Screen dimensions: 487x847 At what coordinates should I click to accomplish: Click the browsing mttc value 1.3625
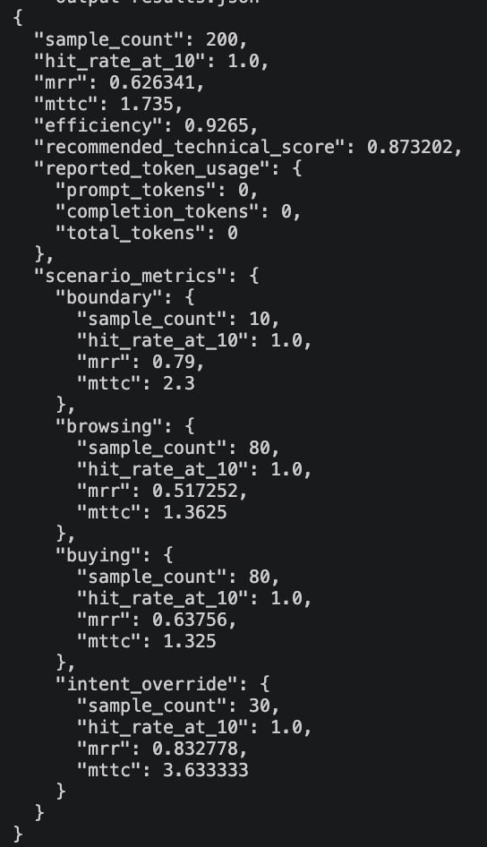pyautogui.click(x=195, y=513)
